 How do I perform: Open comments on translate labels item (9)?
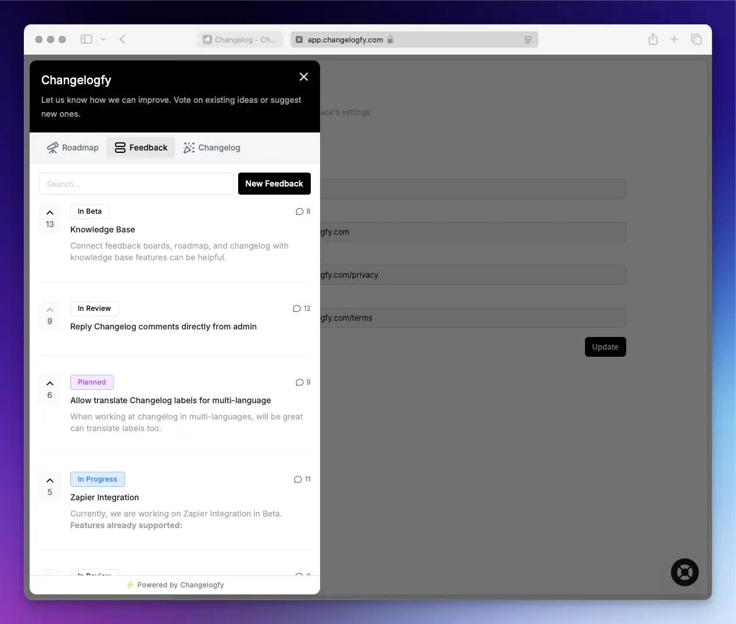point(303,382)
